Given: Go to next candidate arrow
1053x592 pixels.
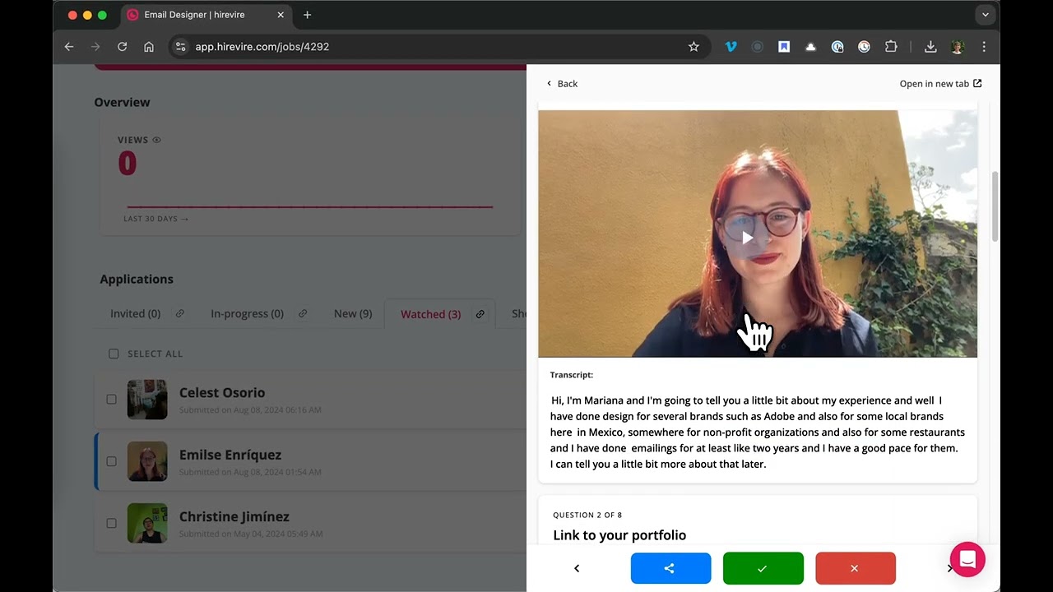Looking at the screenshot, I should 949,568.
